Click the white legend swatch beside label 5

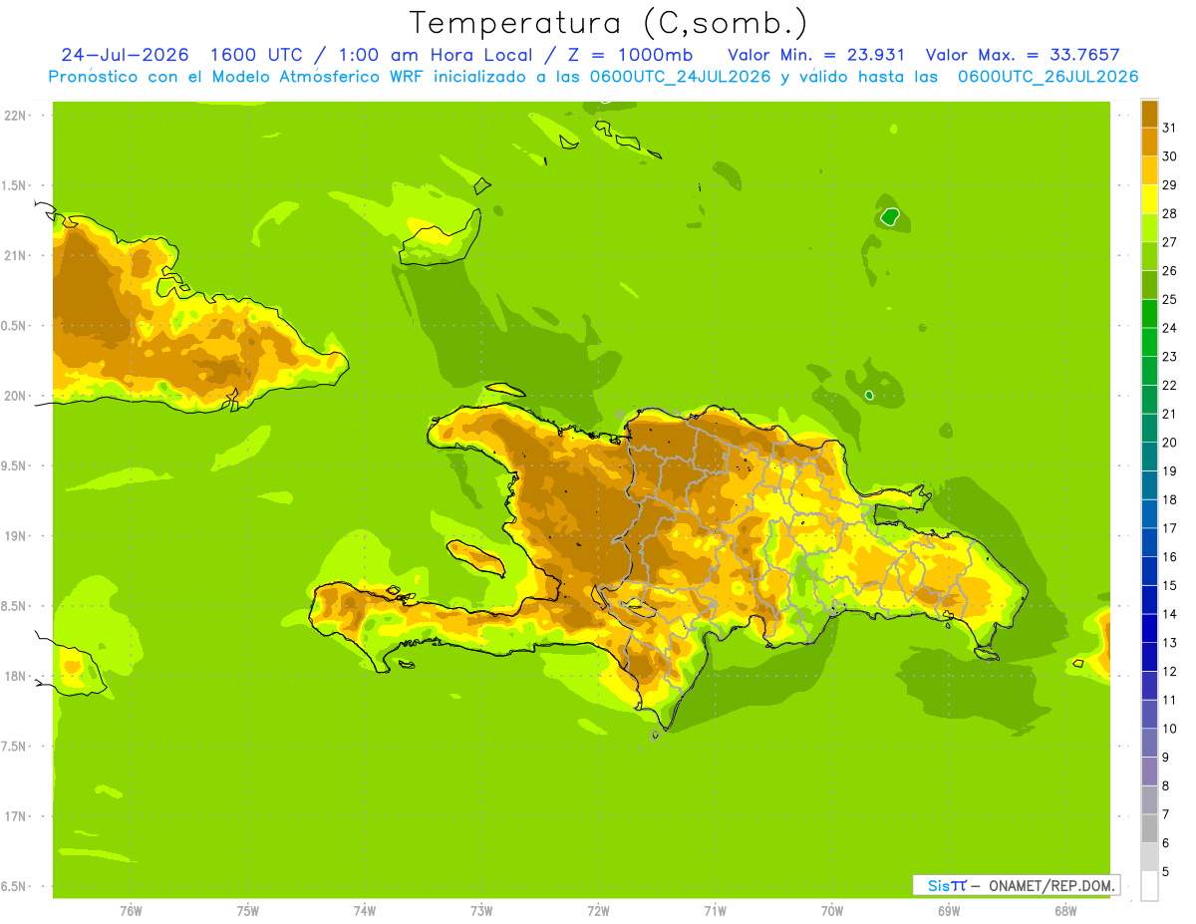pos(1149,886)
